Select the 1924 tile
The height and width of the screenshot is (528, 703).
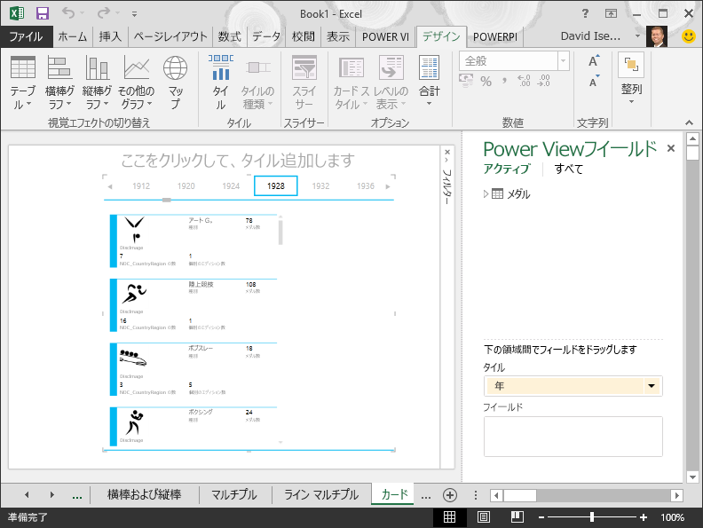click(x=231, y=186)
